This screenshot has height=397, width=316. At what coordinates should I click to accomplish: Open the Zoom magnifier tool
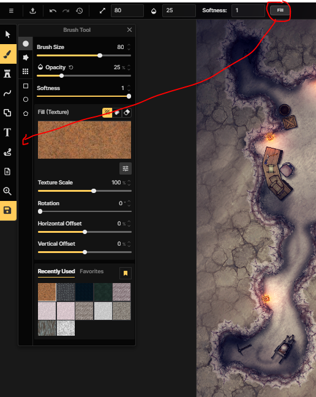tap(7, 191)
